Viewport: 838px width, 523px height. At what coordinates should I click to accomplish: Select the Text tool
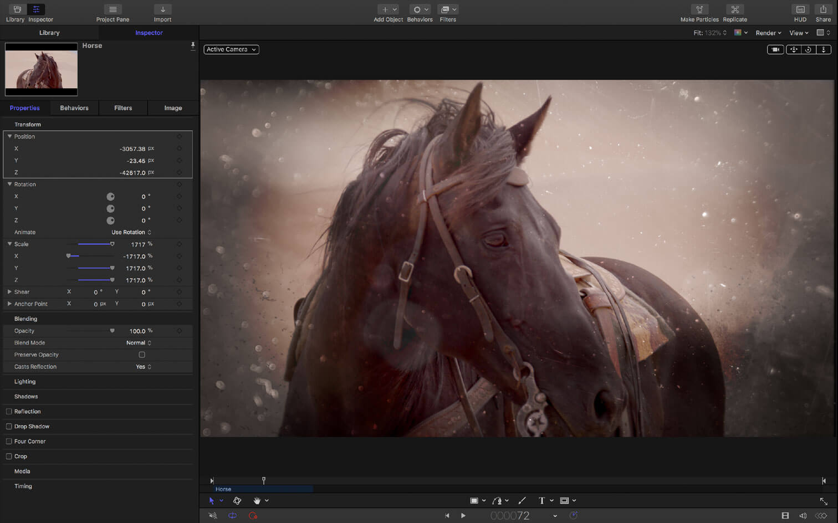click(541, 500)
